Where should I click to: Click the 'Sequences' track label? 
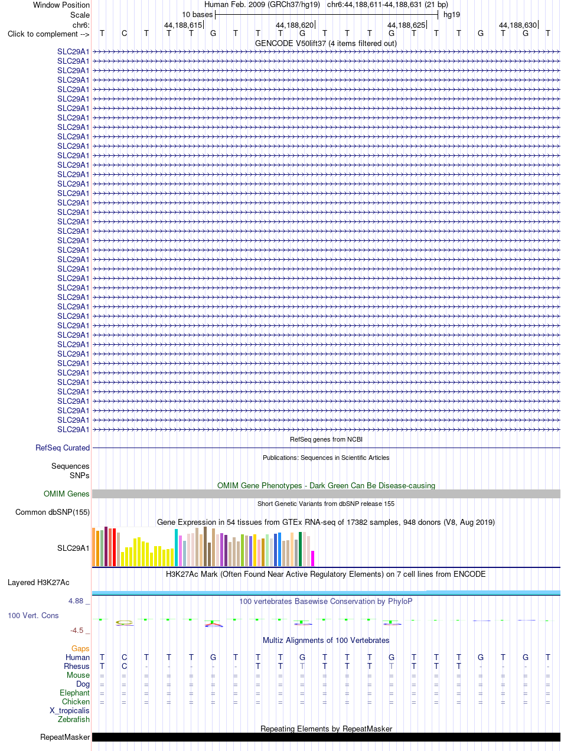tap(70, 466)
